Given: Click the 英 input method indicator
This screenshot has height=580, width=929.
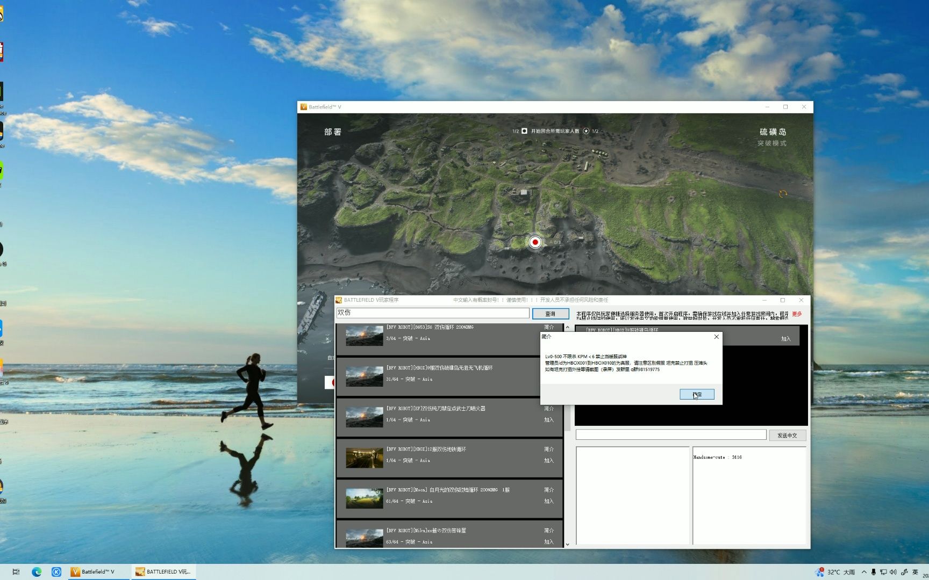Looking at the screenshot, I should tap(916, 572).
